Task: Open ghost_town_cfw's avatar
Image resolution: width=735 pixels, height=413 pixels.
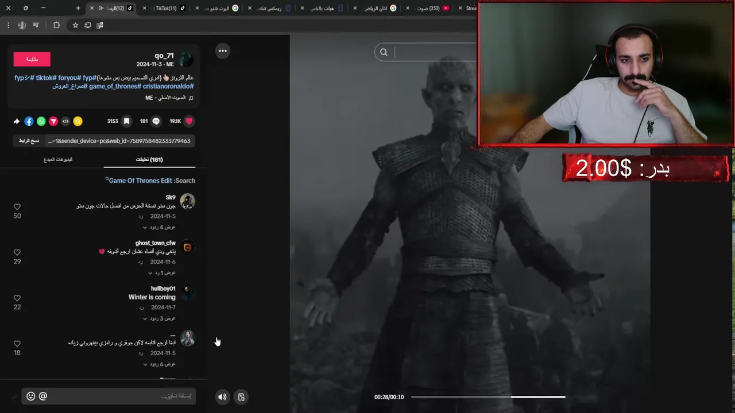Action: coord(188,247)
